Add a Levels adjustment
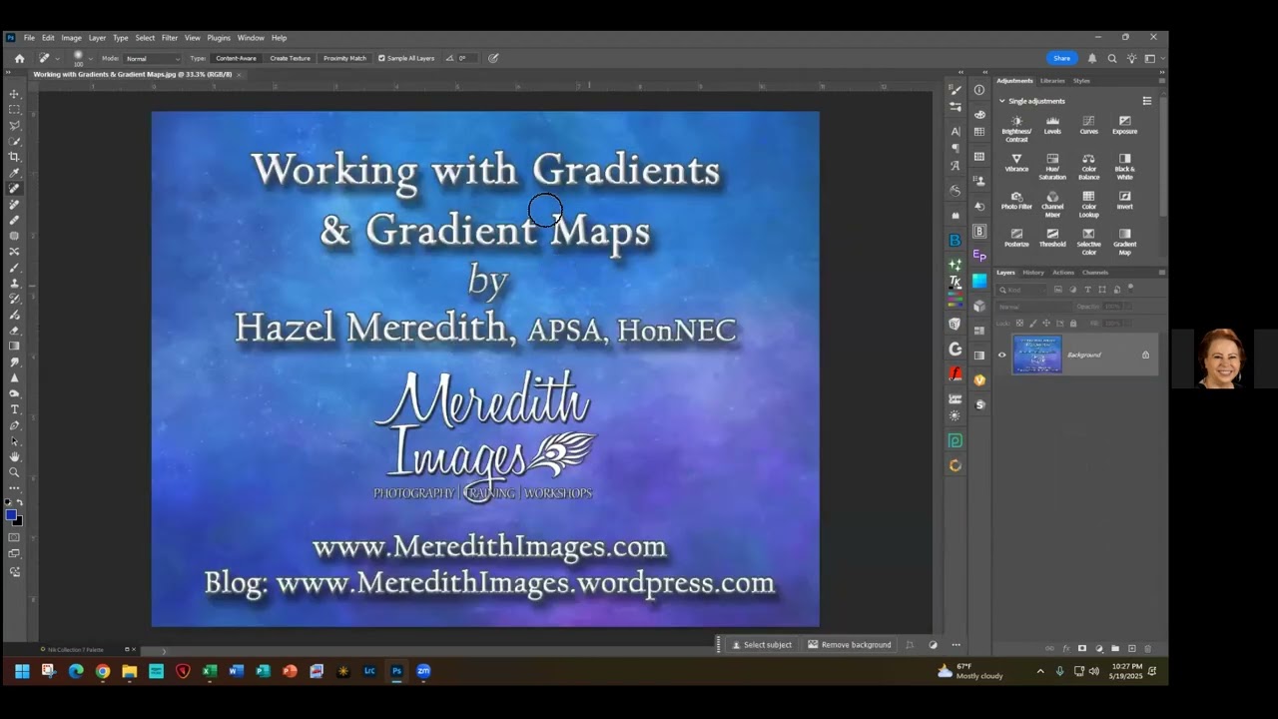1278x719 pixels. (1052, 126)
